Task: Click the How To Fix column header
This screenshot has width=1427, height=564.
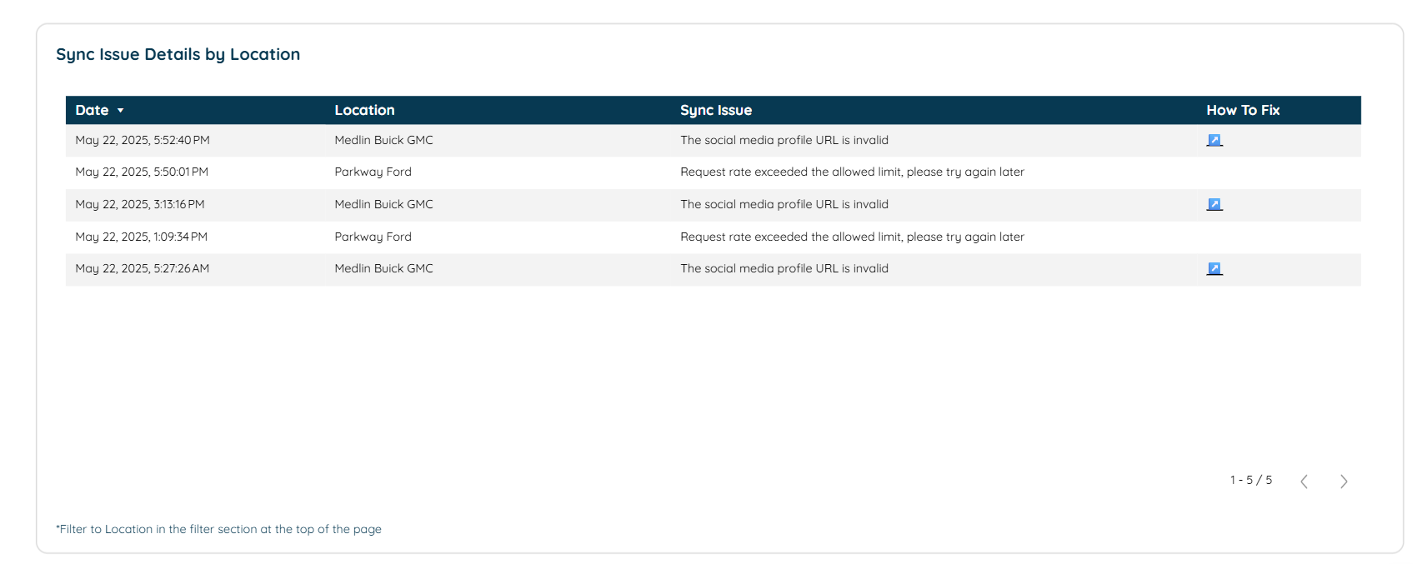Action: pyautogui.click(x=1243, y=110)
